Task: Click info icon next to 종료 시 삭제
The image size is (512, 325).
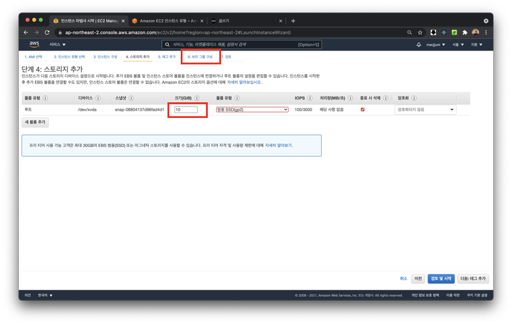Action: tap(386, 98)
